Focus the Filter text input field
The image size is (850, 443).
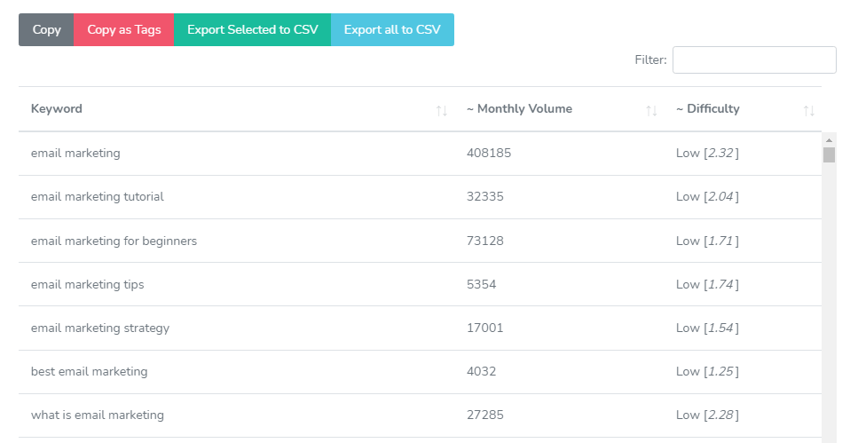pos(754,59)
